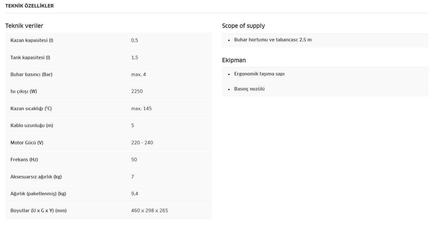Click the Motor Gücü (V) label
This screenshot has width=430, height=225.
click(x=27, y=143)
